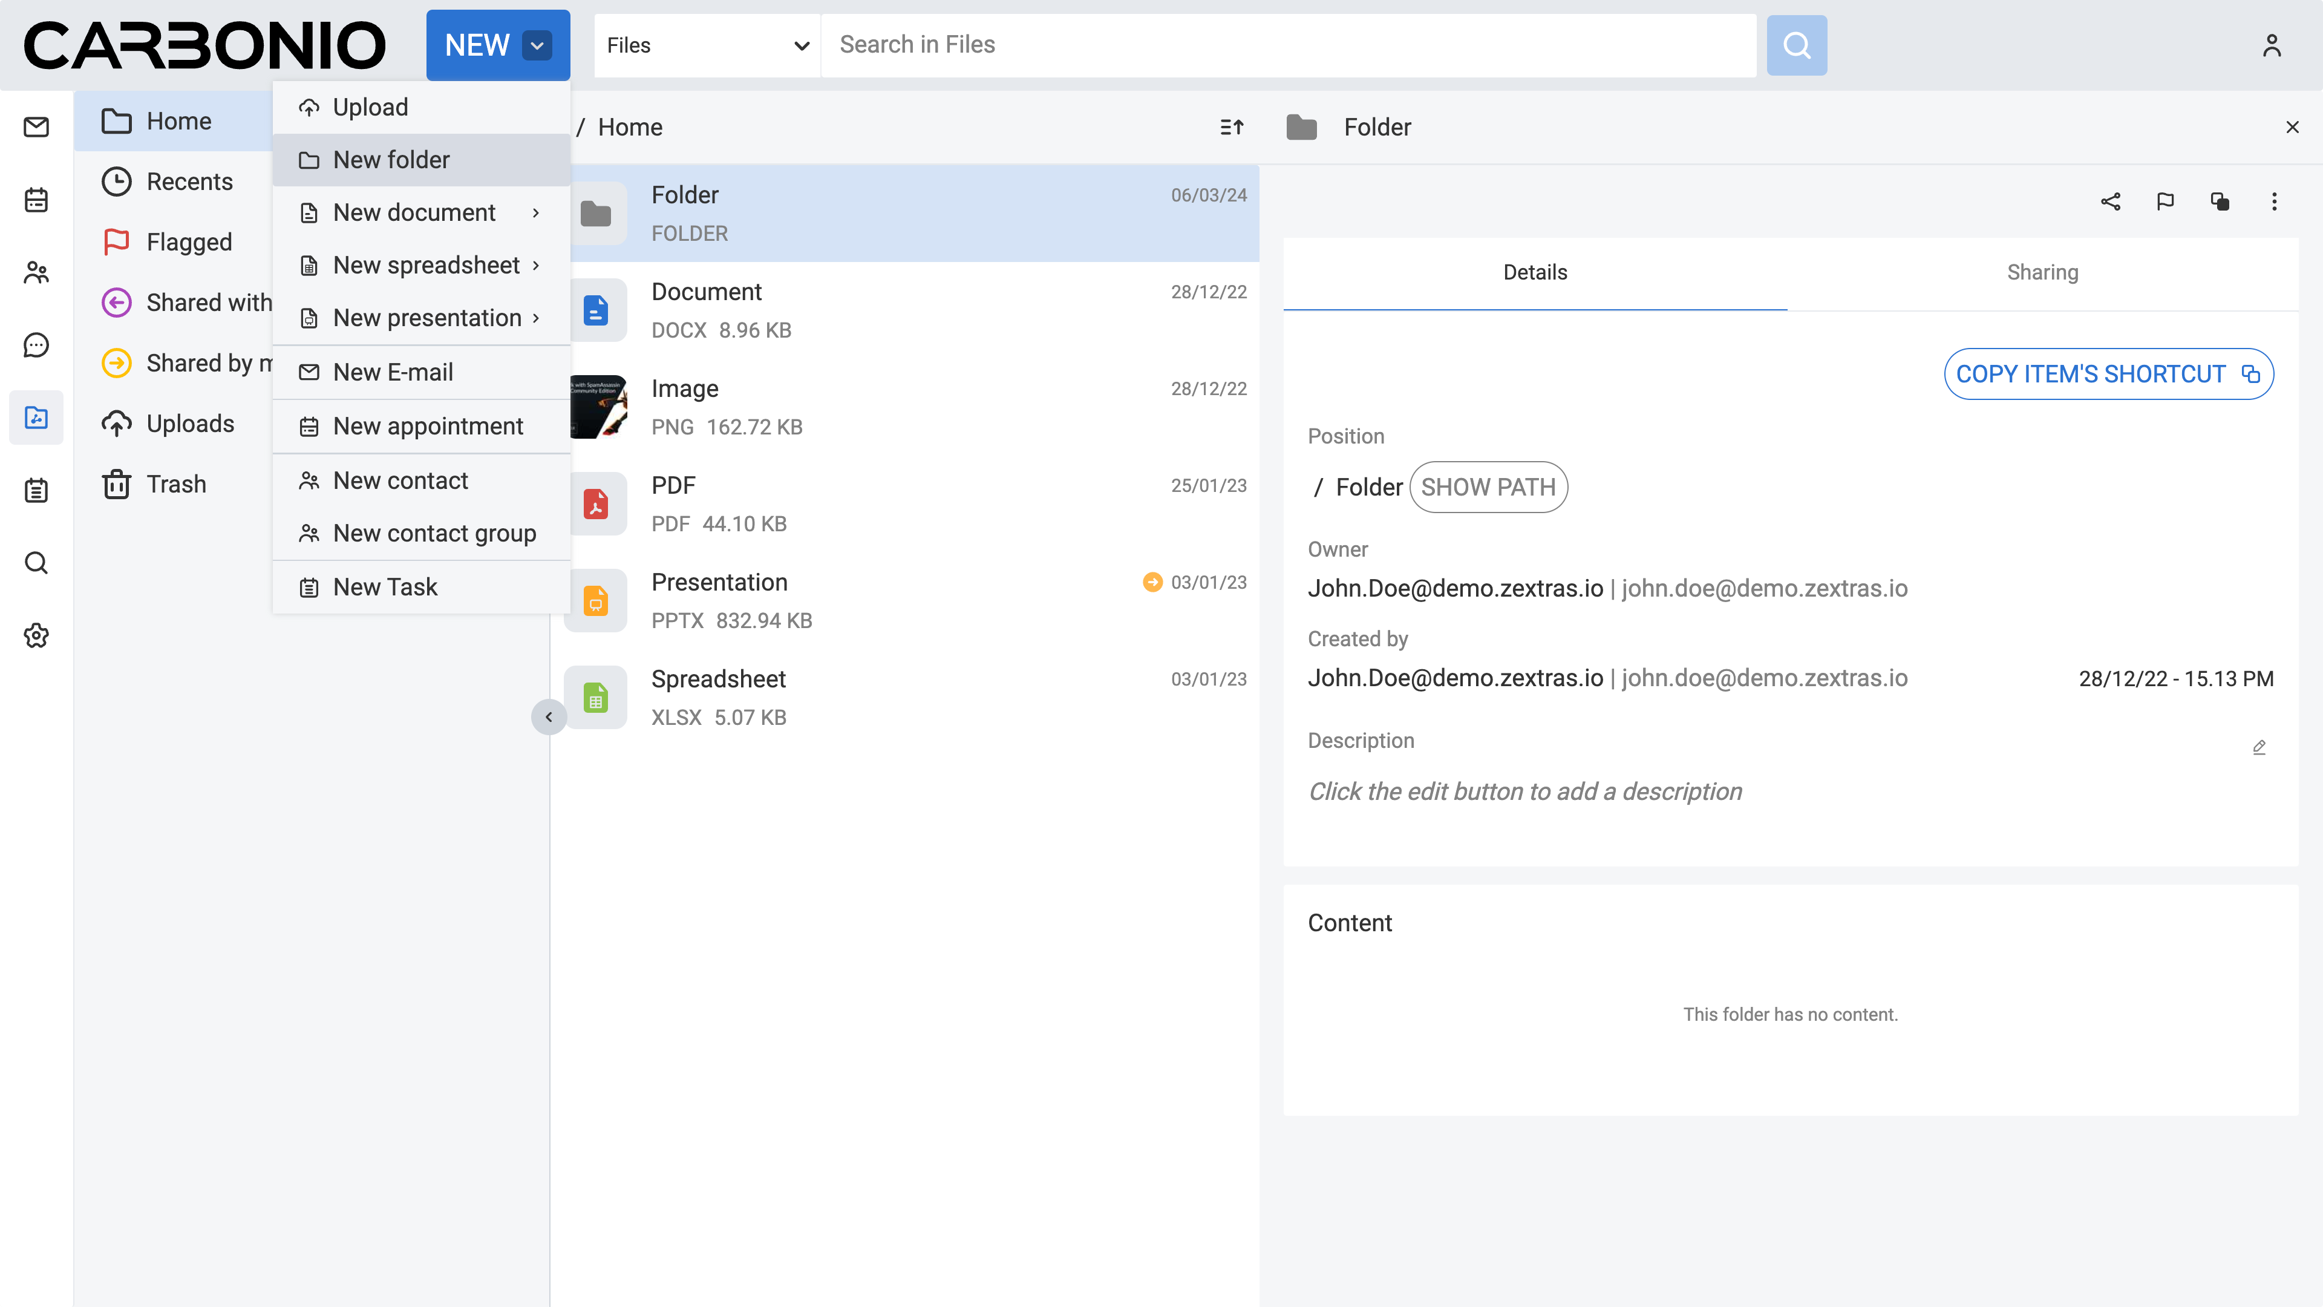This screenshot has width=2323, height=1307.
Task: Open the Calendar app icon
Action: tap(36, 199)
